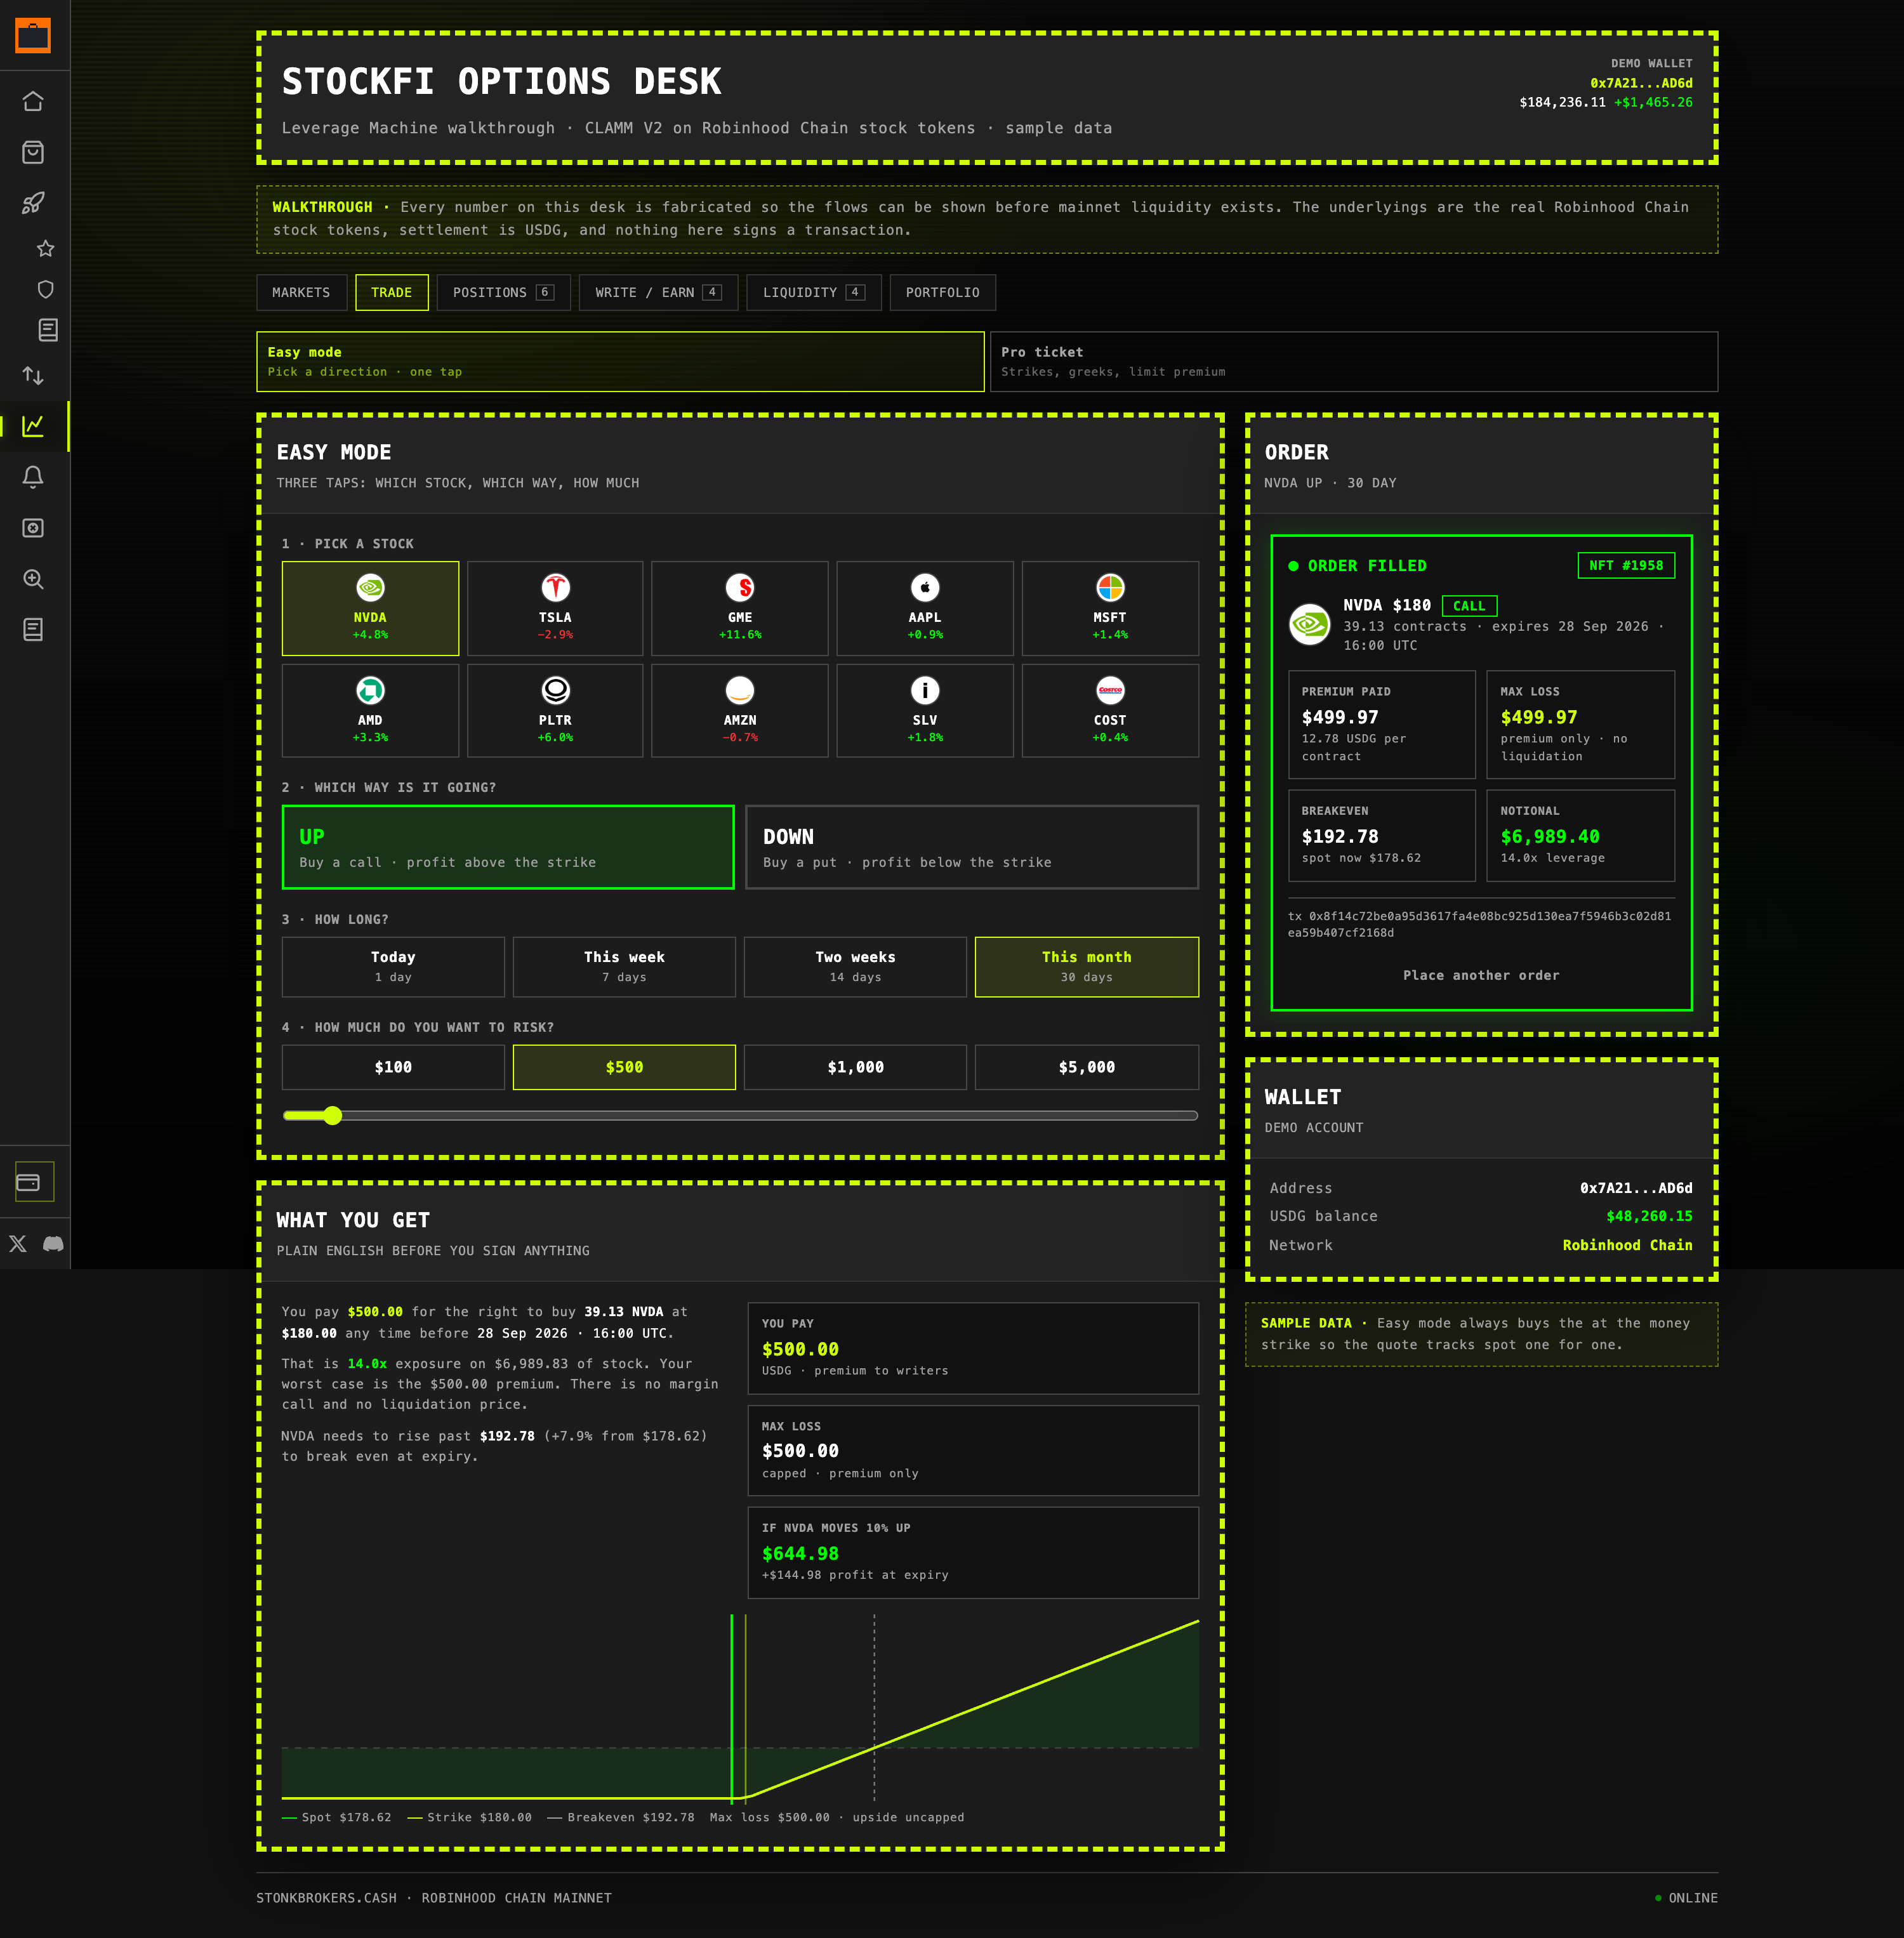
Task: Click the payoff chart's green spot line
Action: click(x=732, y=1708)
